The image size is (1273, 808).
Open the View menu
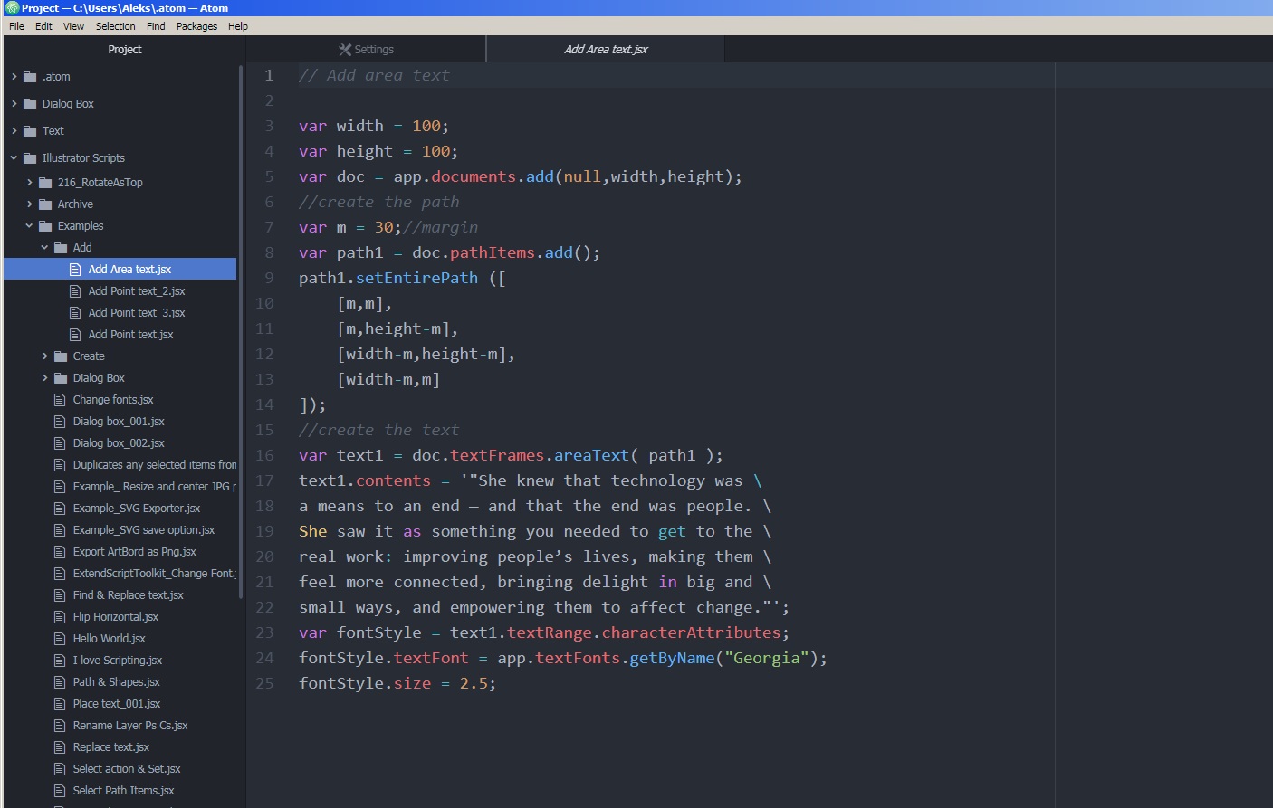click(x=73, y=26)
